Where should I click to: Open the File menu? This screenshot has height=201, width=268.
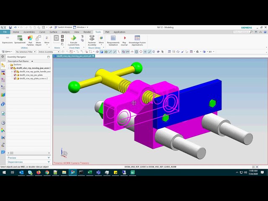[5, 32]
